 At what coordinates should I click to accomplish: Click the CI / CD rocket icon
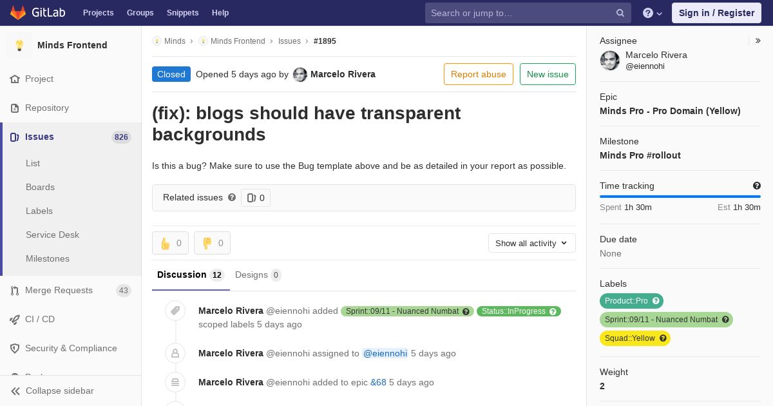click(15, 319)
